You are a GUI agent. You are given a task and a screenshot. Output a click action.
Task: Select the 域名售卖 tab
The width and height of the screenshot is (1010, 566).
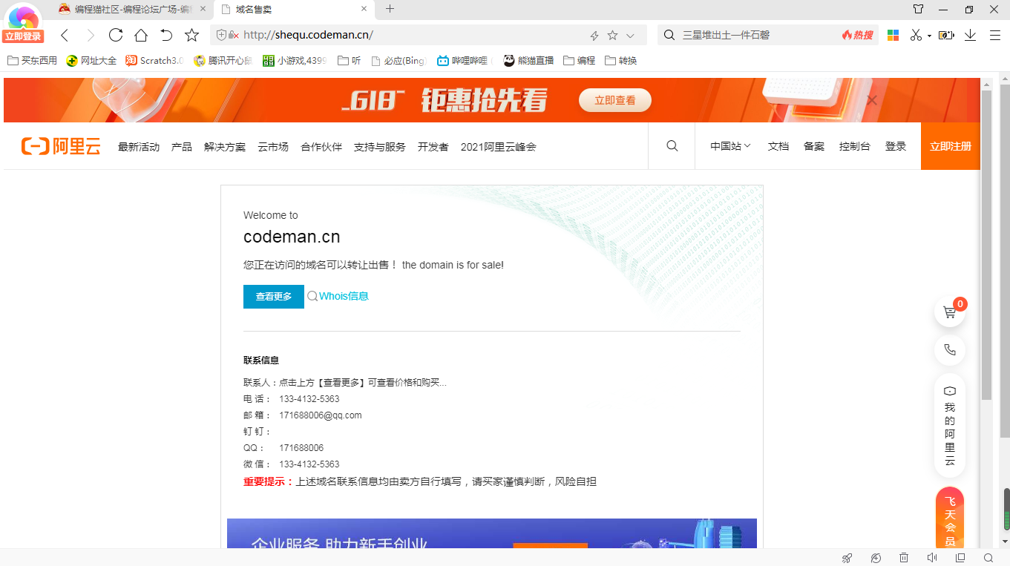(x=292, y=9)
